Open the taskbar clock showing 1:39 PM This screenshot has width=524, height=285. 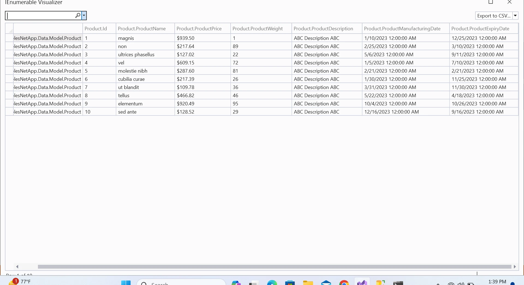point(497,282)
